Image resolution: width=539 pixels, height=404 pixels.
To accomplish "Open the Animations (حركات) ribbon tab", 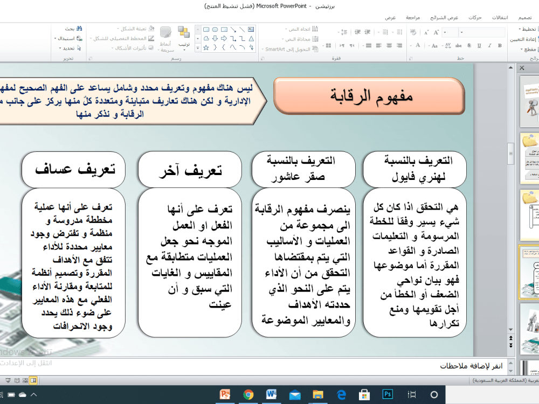I will coord(475,17).
